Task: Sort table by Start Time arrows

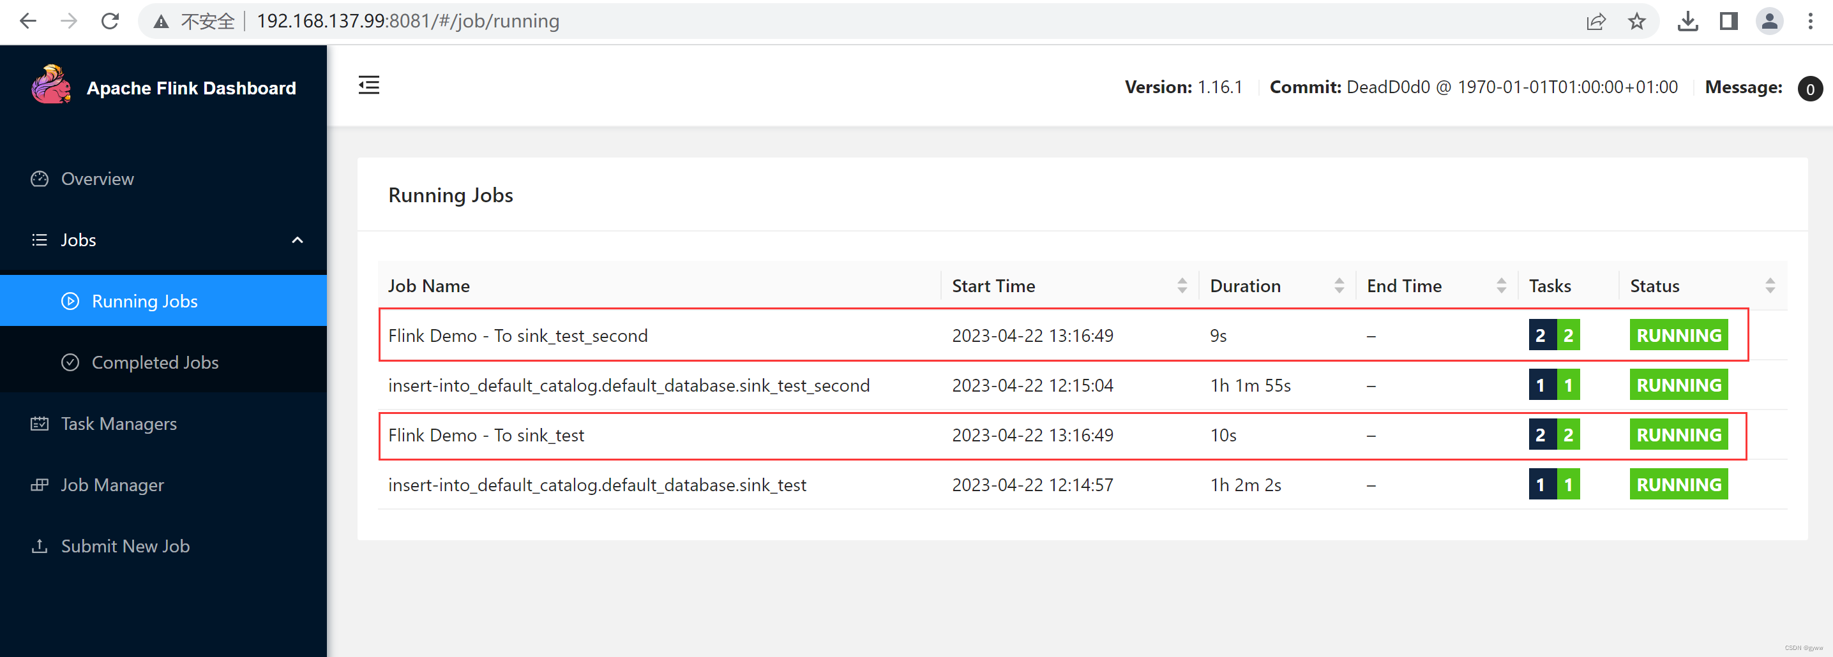Action: 1182,286
